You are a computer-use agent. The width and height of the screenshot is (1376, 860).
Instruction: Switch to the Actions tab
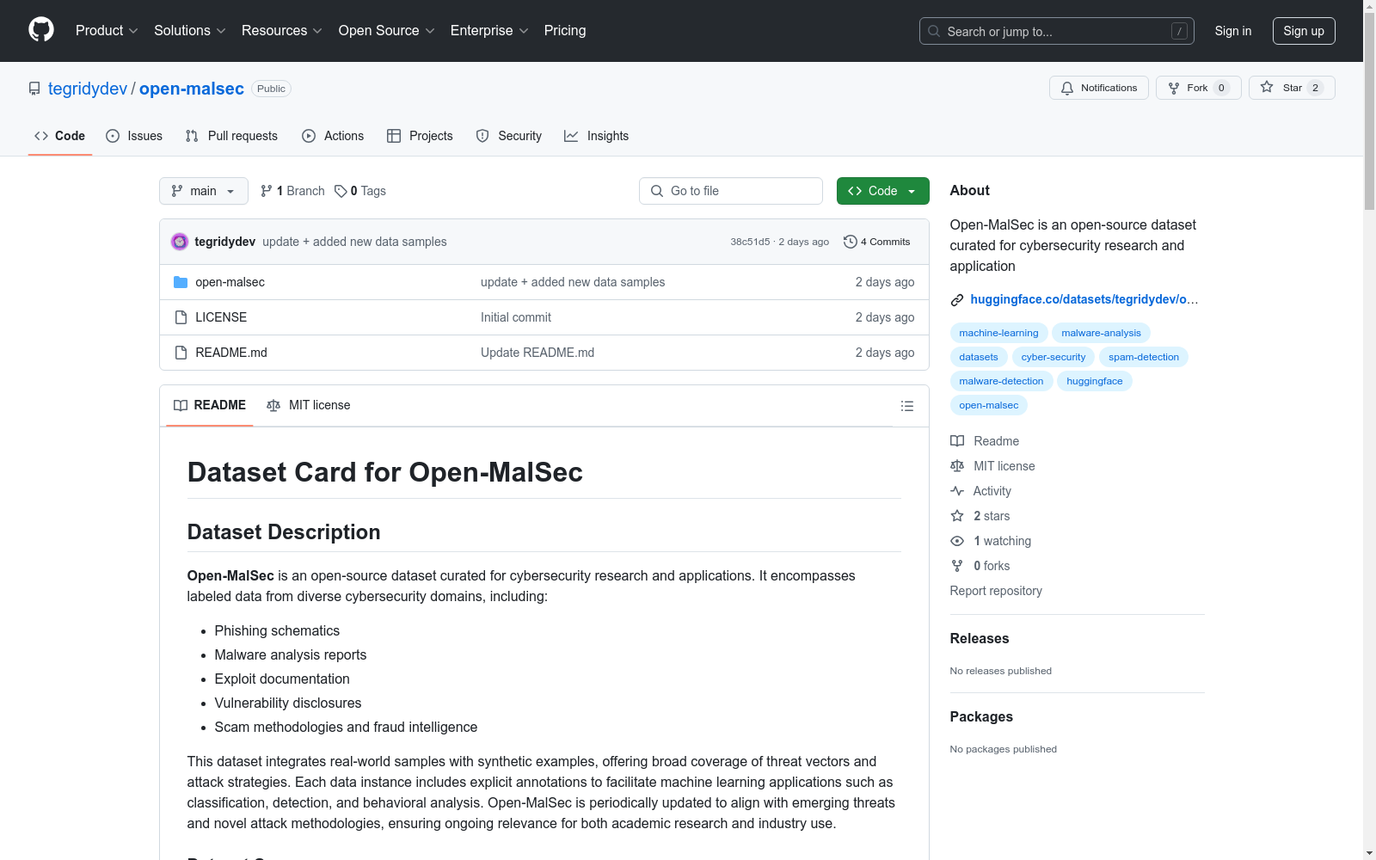tap(333, 136)
